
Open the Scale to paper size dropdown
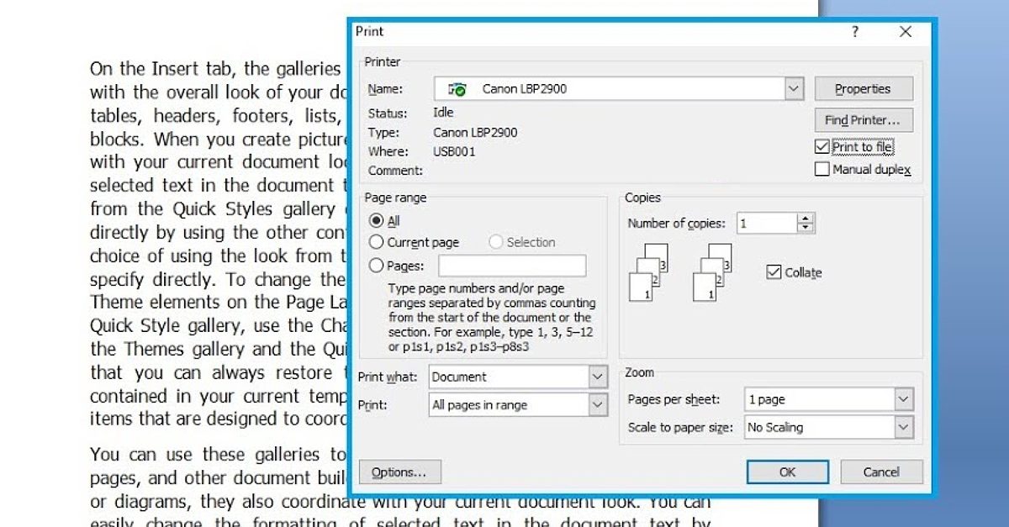pyautogui.click(x=904, y=427)
